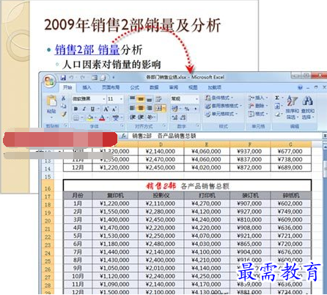Click the text Orientation icon
The height and width of the screenshot is (295, 327).
coord(150,117)
